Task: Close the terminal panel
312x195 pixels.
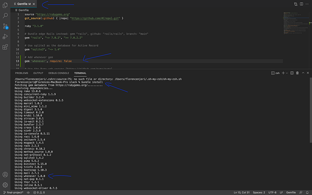Action: click(308, 73)
